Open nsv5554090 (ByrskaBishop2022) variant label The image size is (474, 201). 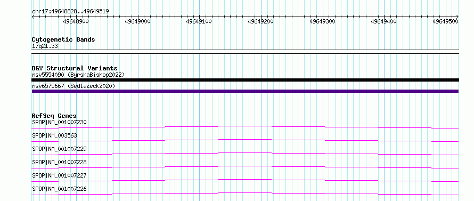(x=78, y=75)
